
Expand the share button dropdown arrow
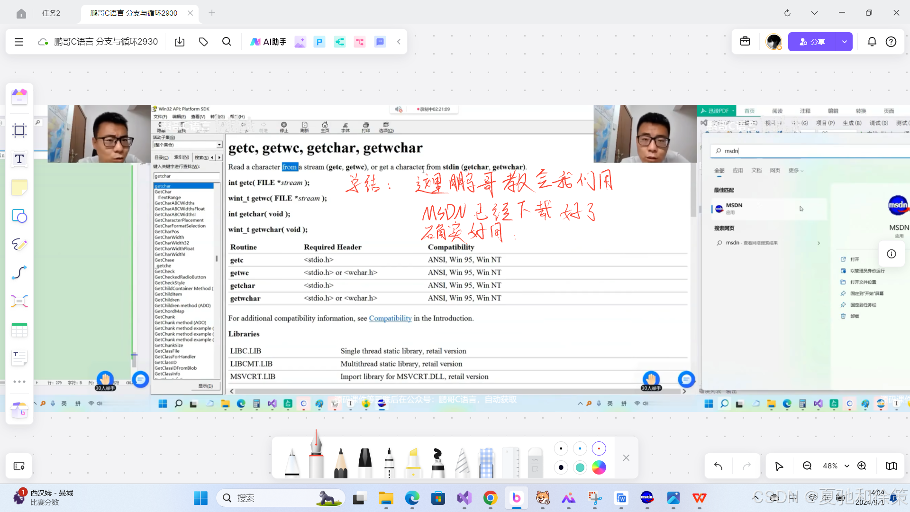(845, 42)
